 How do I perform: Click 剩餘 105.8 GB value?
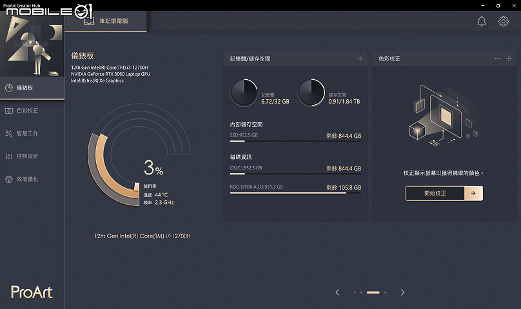pyautogui.click(x=344, y=187)
